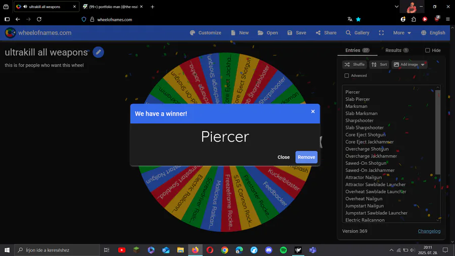455x256 pixels.
Task: Open the English language selector
Action: [433, 33]
